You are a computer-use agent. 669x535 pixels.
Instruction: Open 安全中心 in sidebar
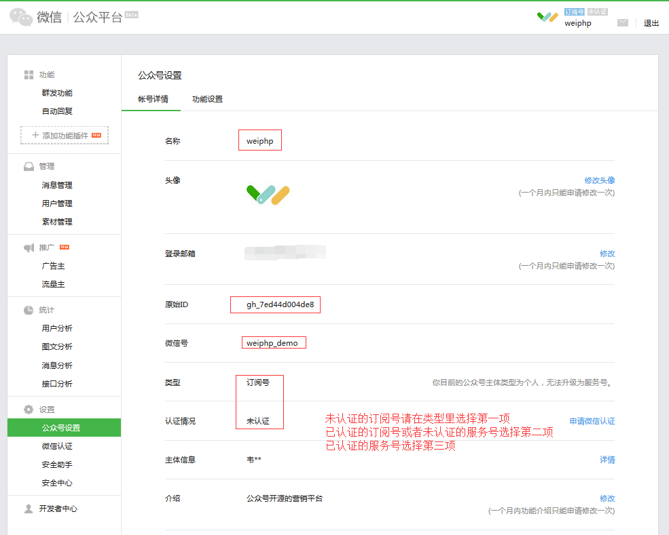point(57,483)
